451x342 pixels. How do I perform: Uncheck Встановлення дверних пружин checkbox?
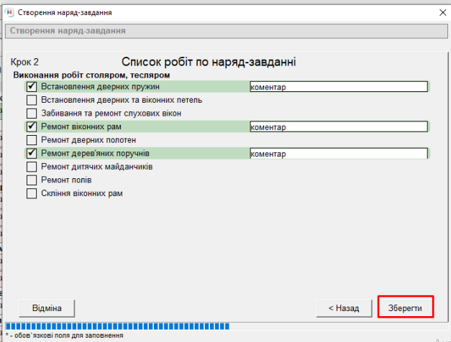click(32, 87)
